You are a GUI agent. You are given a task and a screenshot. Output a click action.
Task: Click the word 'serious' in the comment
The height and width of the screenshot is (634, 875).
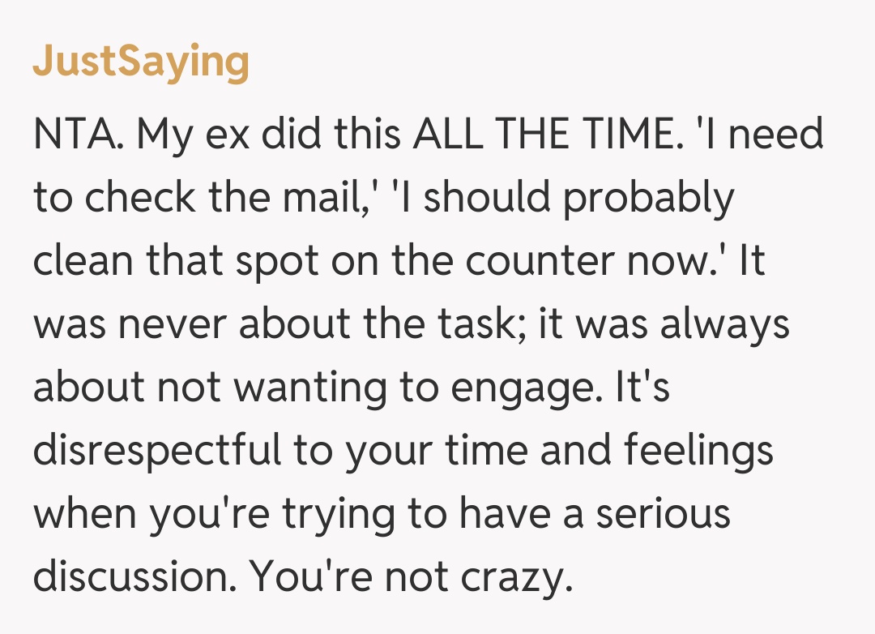click(663, 514)
